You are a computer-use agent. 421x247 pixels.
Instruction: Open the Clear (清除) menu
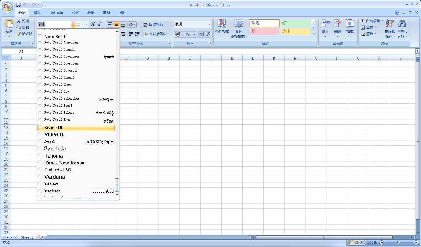pos(368,34)
